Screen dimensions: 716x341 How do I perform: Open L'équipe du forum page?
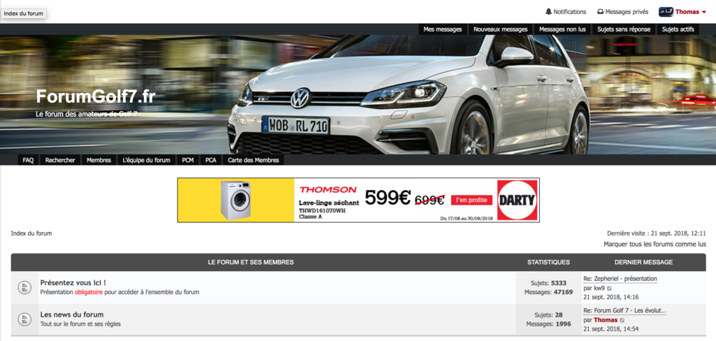click(x=147, y=160)
